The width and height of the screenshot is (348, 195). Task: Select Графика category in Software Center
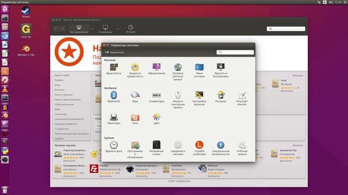pyautogui.click(x=59, y=80)
